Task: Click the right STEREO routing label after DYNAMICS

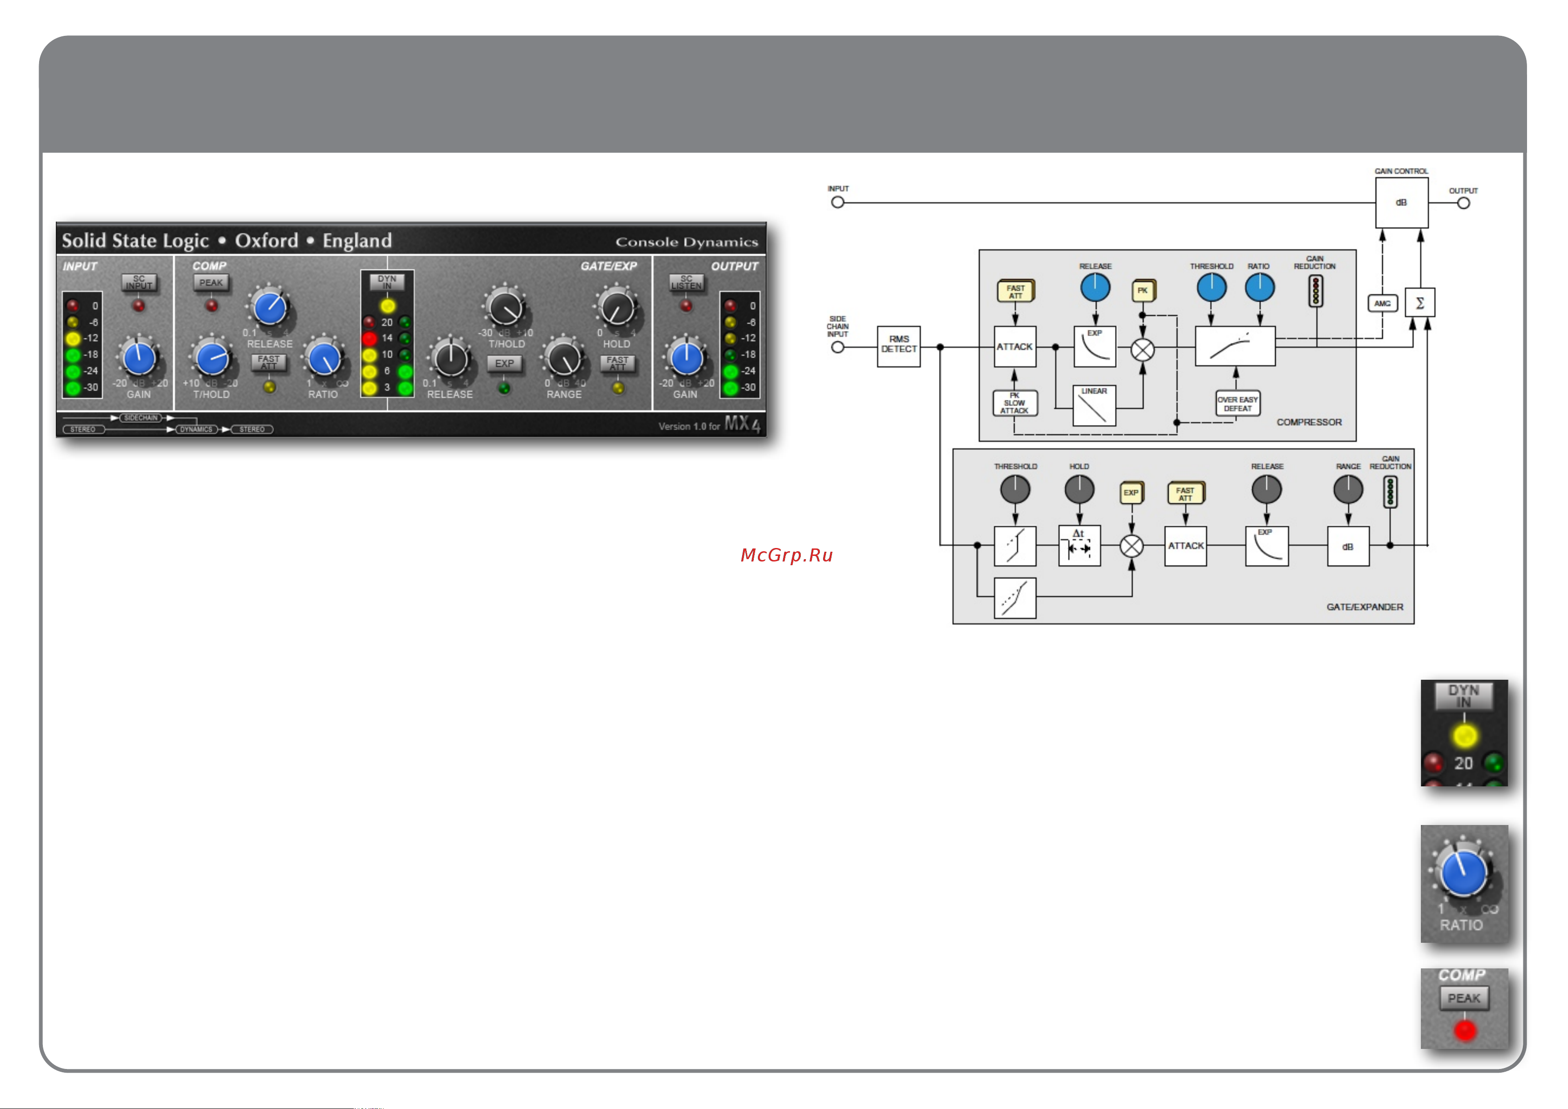Action: pos(252,430)
